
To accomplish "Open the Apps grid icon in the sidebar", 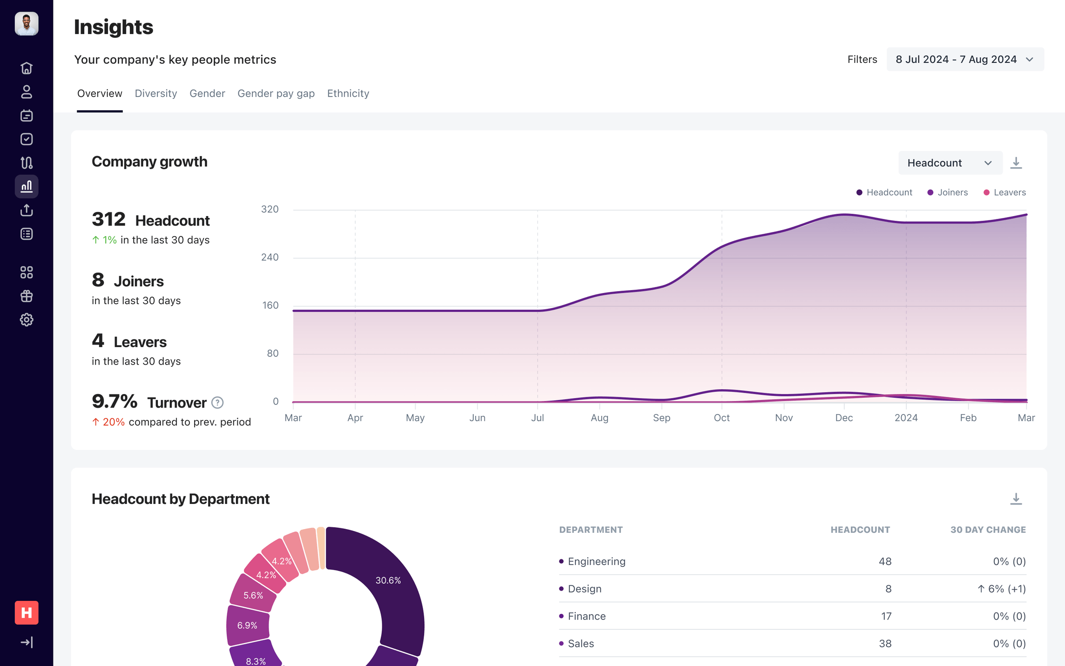I will (x=27, y=272).
